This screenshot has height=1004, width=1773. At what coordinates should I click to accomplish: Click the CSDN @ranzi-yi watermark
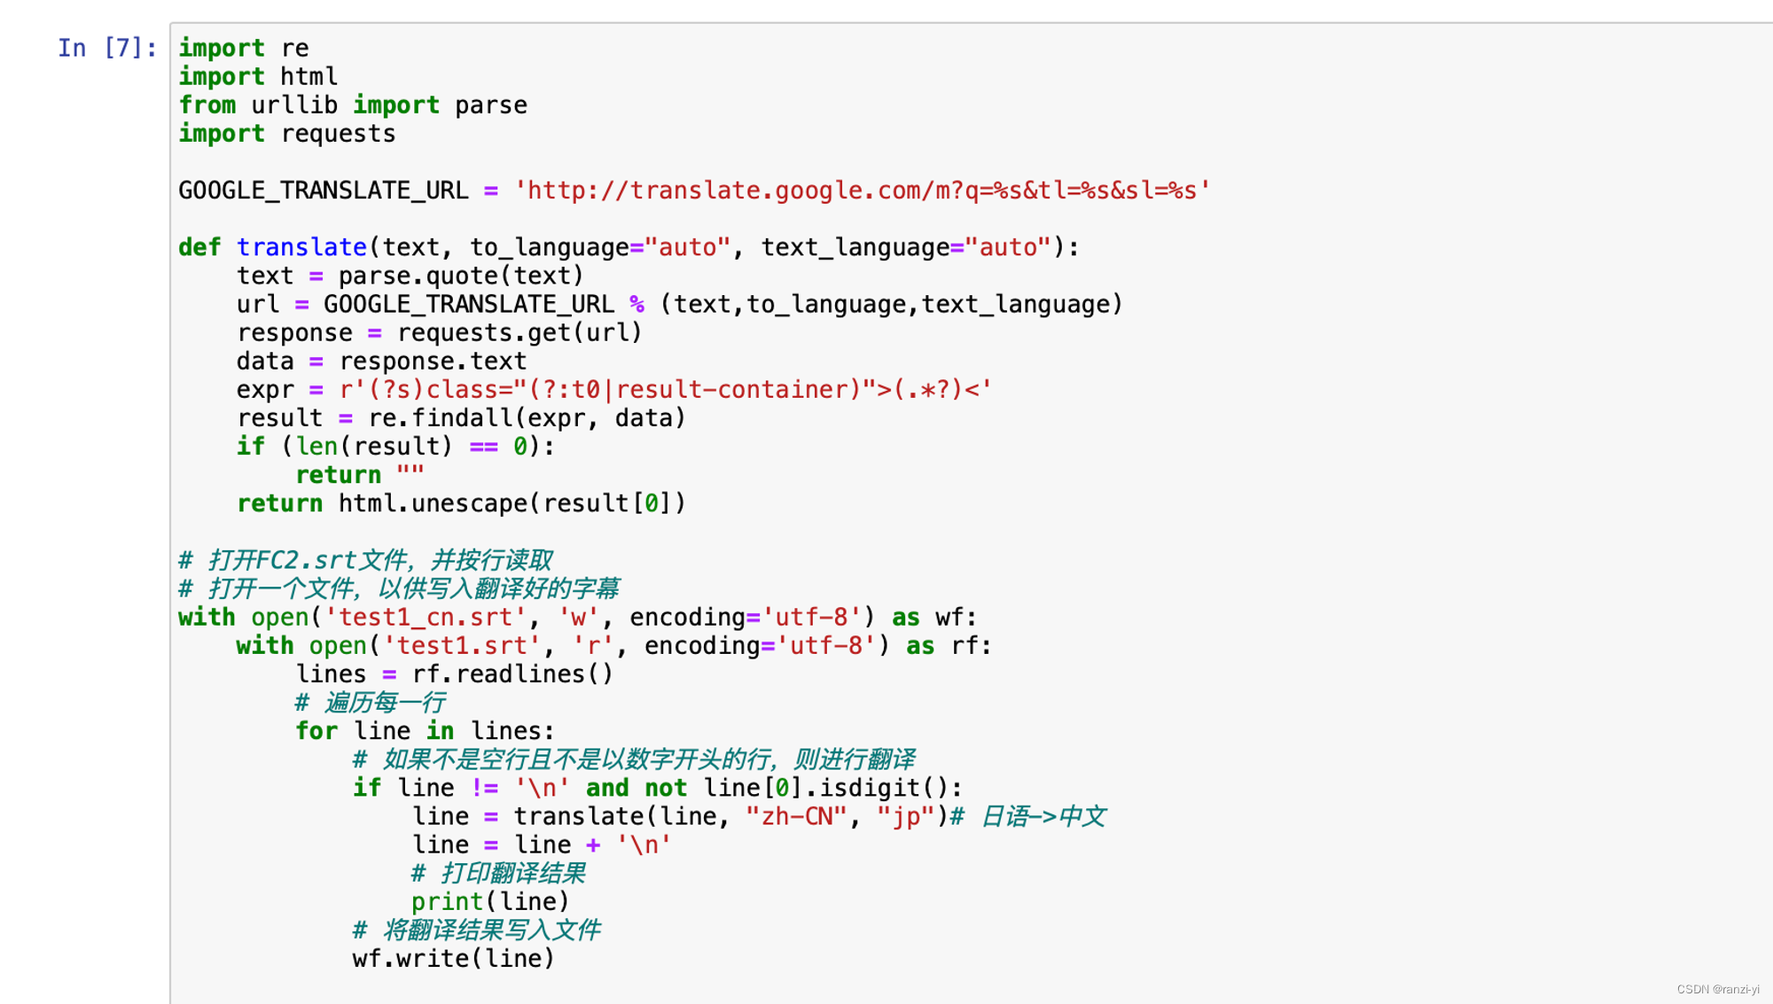coord(1717,989)
